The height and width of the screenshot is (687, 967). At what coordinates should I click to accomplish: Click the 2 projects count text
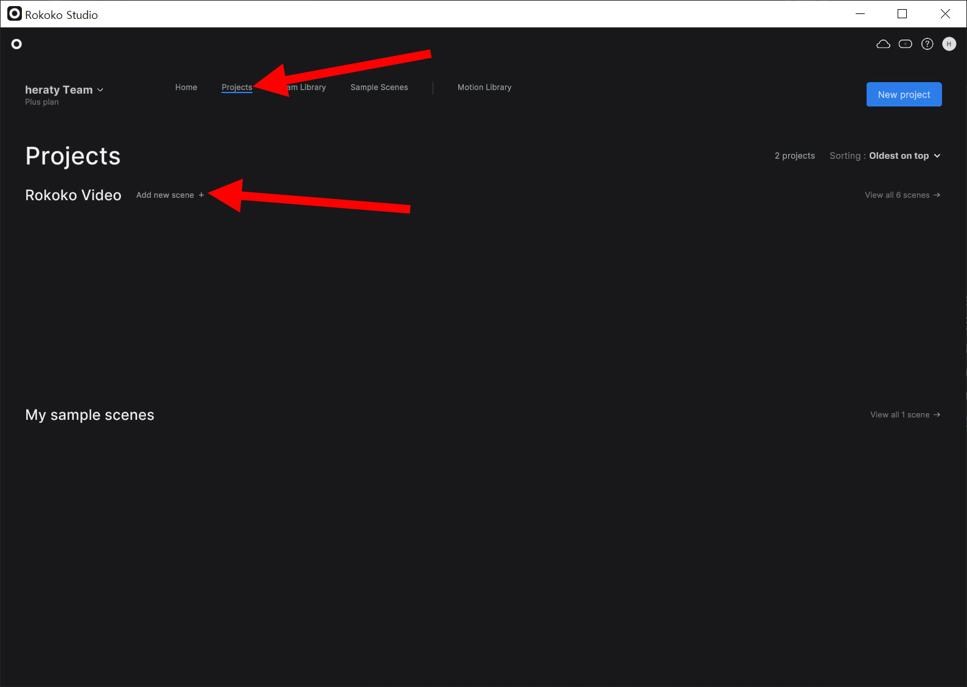tap(795, 156)
